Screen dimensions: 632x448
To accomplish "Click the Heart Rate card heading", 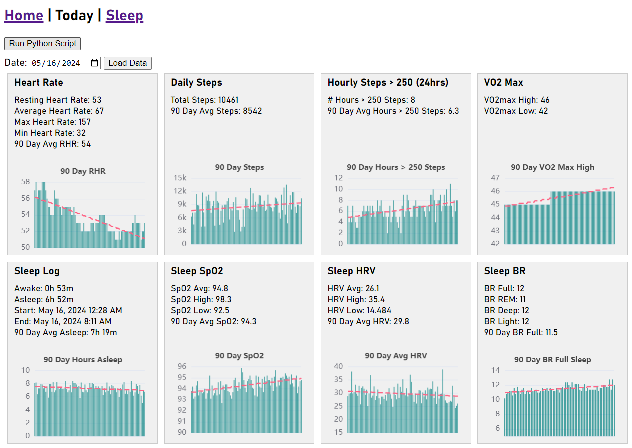I will pyautogui.click(x=39, y=83).
